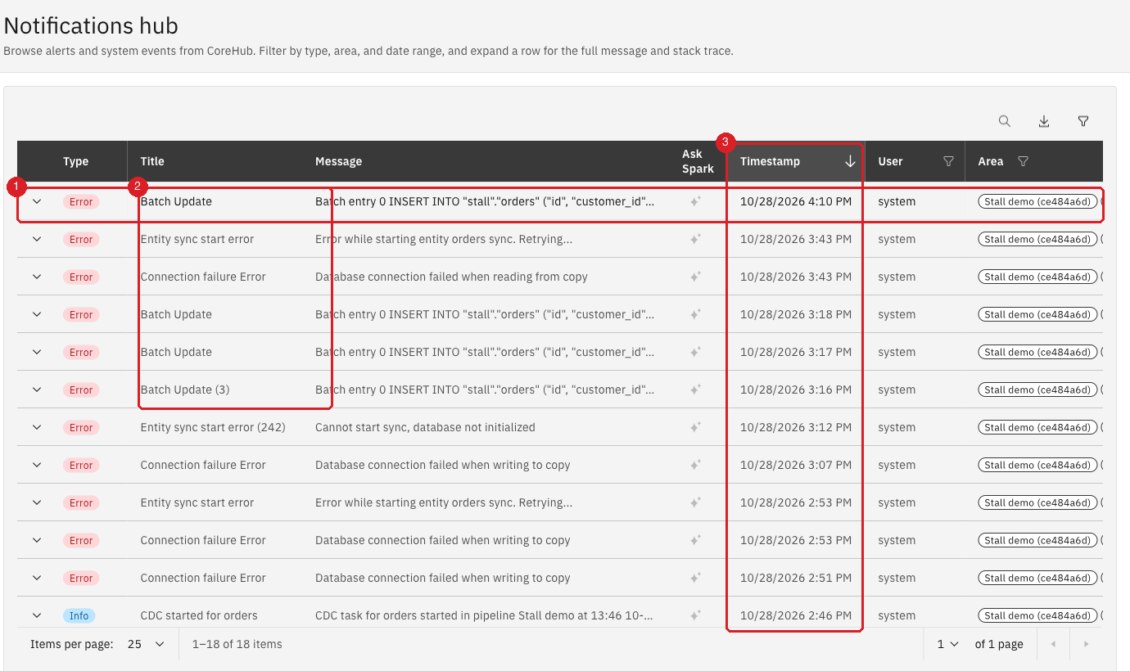Click the Area column header label
Viewport: 1130px width, 671px height.
(x=990, y=161)
